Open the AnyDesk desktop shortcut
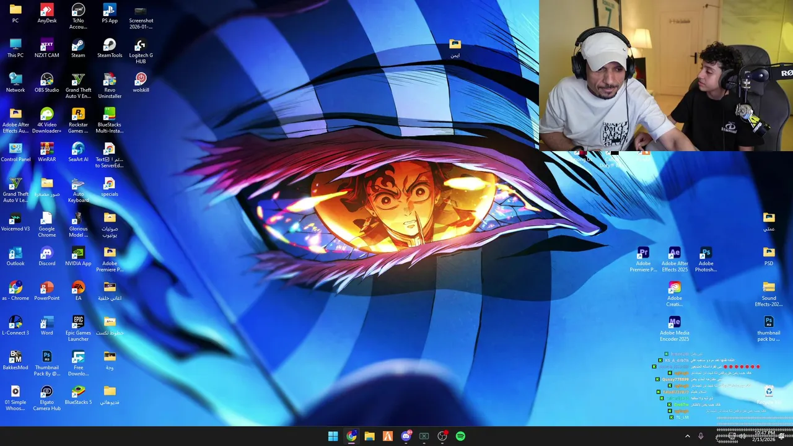The image size is (793, 446). tap(47, 14)
